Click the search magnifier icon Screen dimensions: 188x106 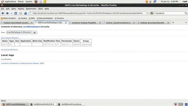186,13
